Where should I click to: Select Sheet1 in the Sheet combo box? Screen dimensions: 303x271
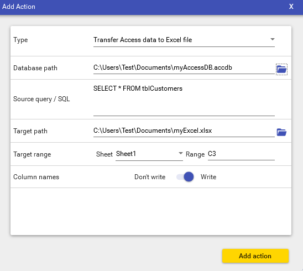(x=149, y=154)
